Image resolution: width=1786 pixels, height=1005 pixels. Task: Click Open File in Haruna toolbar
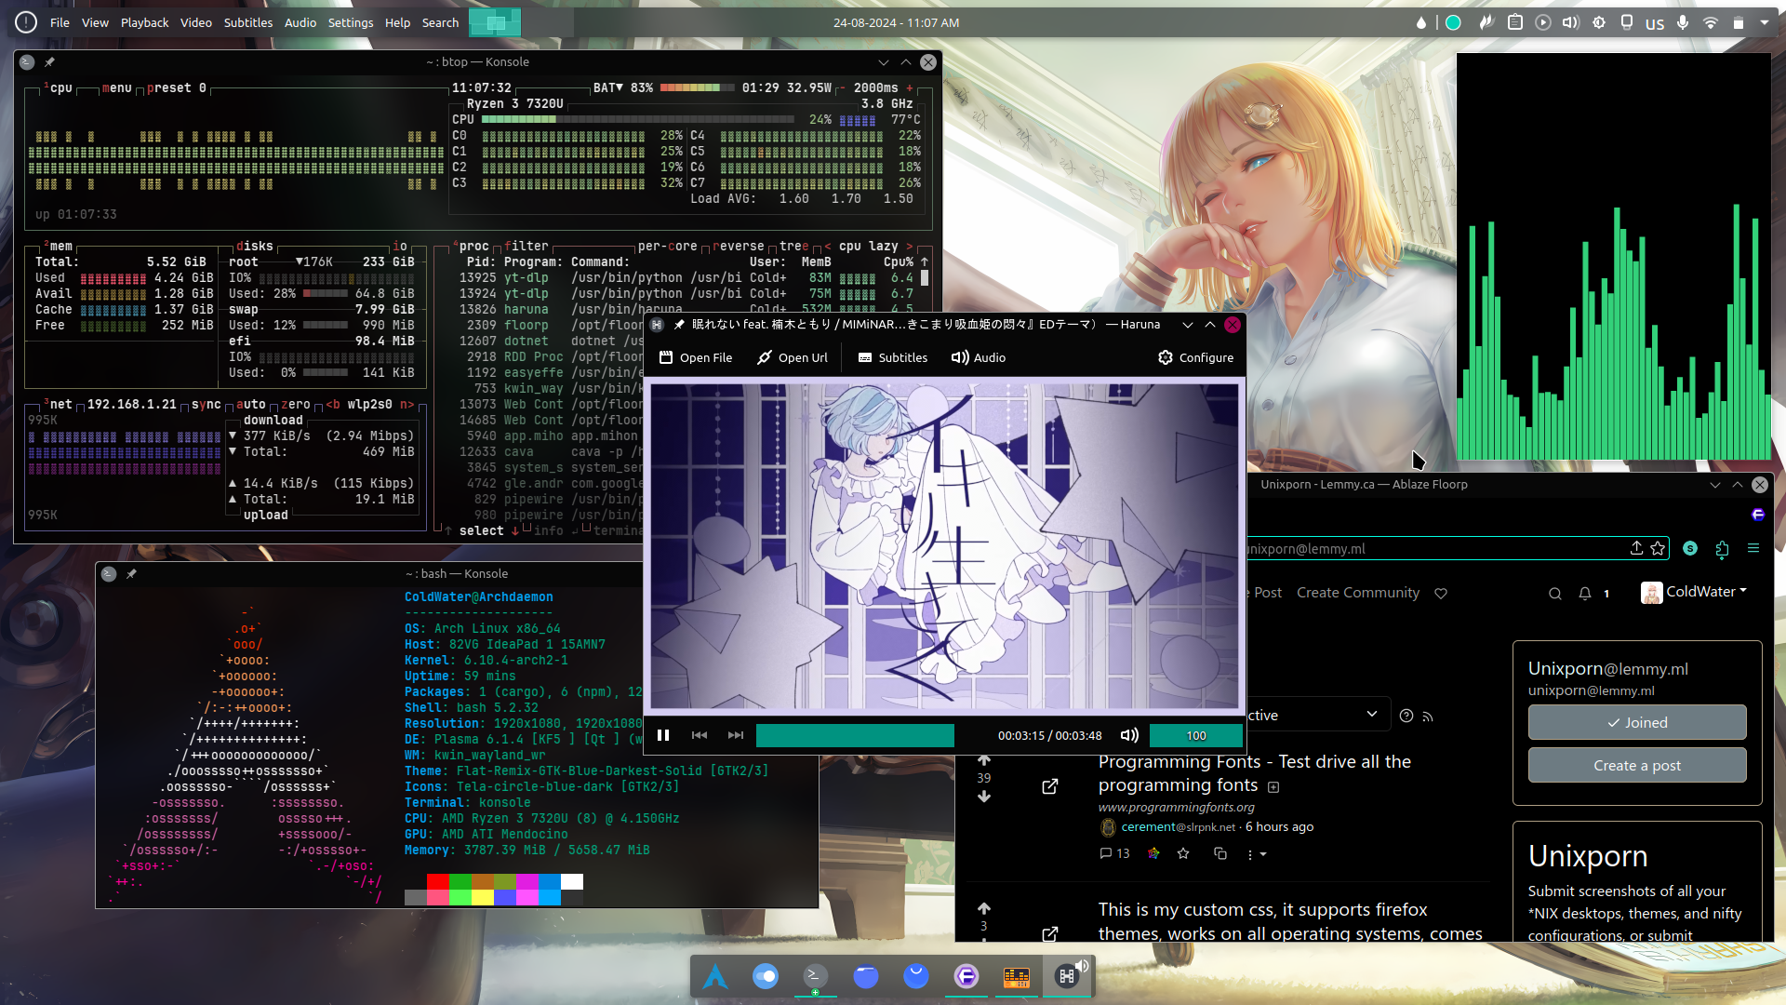[696, 357]
